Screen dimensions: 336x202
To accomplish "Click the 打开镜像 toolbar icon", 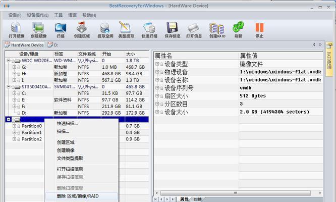I will pyautogui.click(x=16, y=30).
